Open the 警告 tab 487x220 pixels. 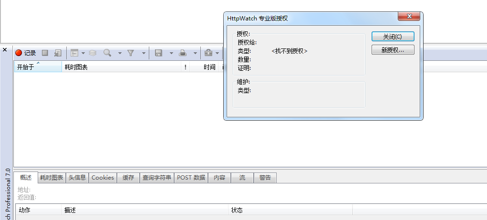265,178
